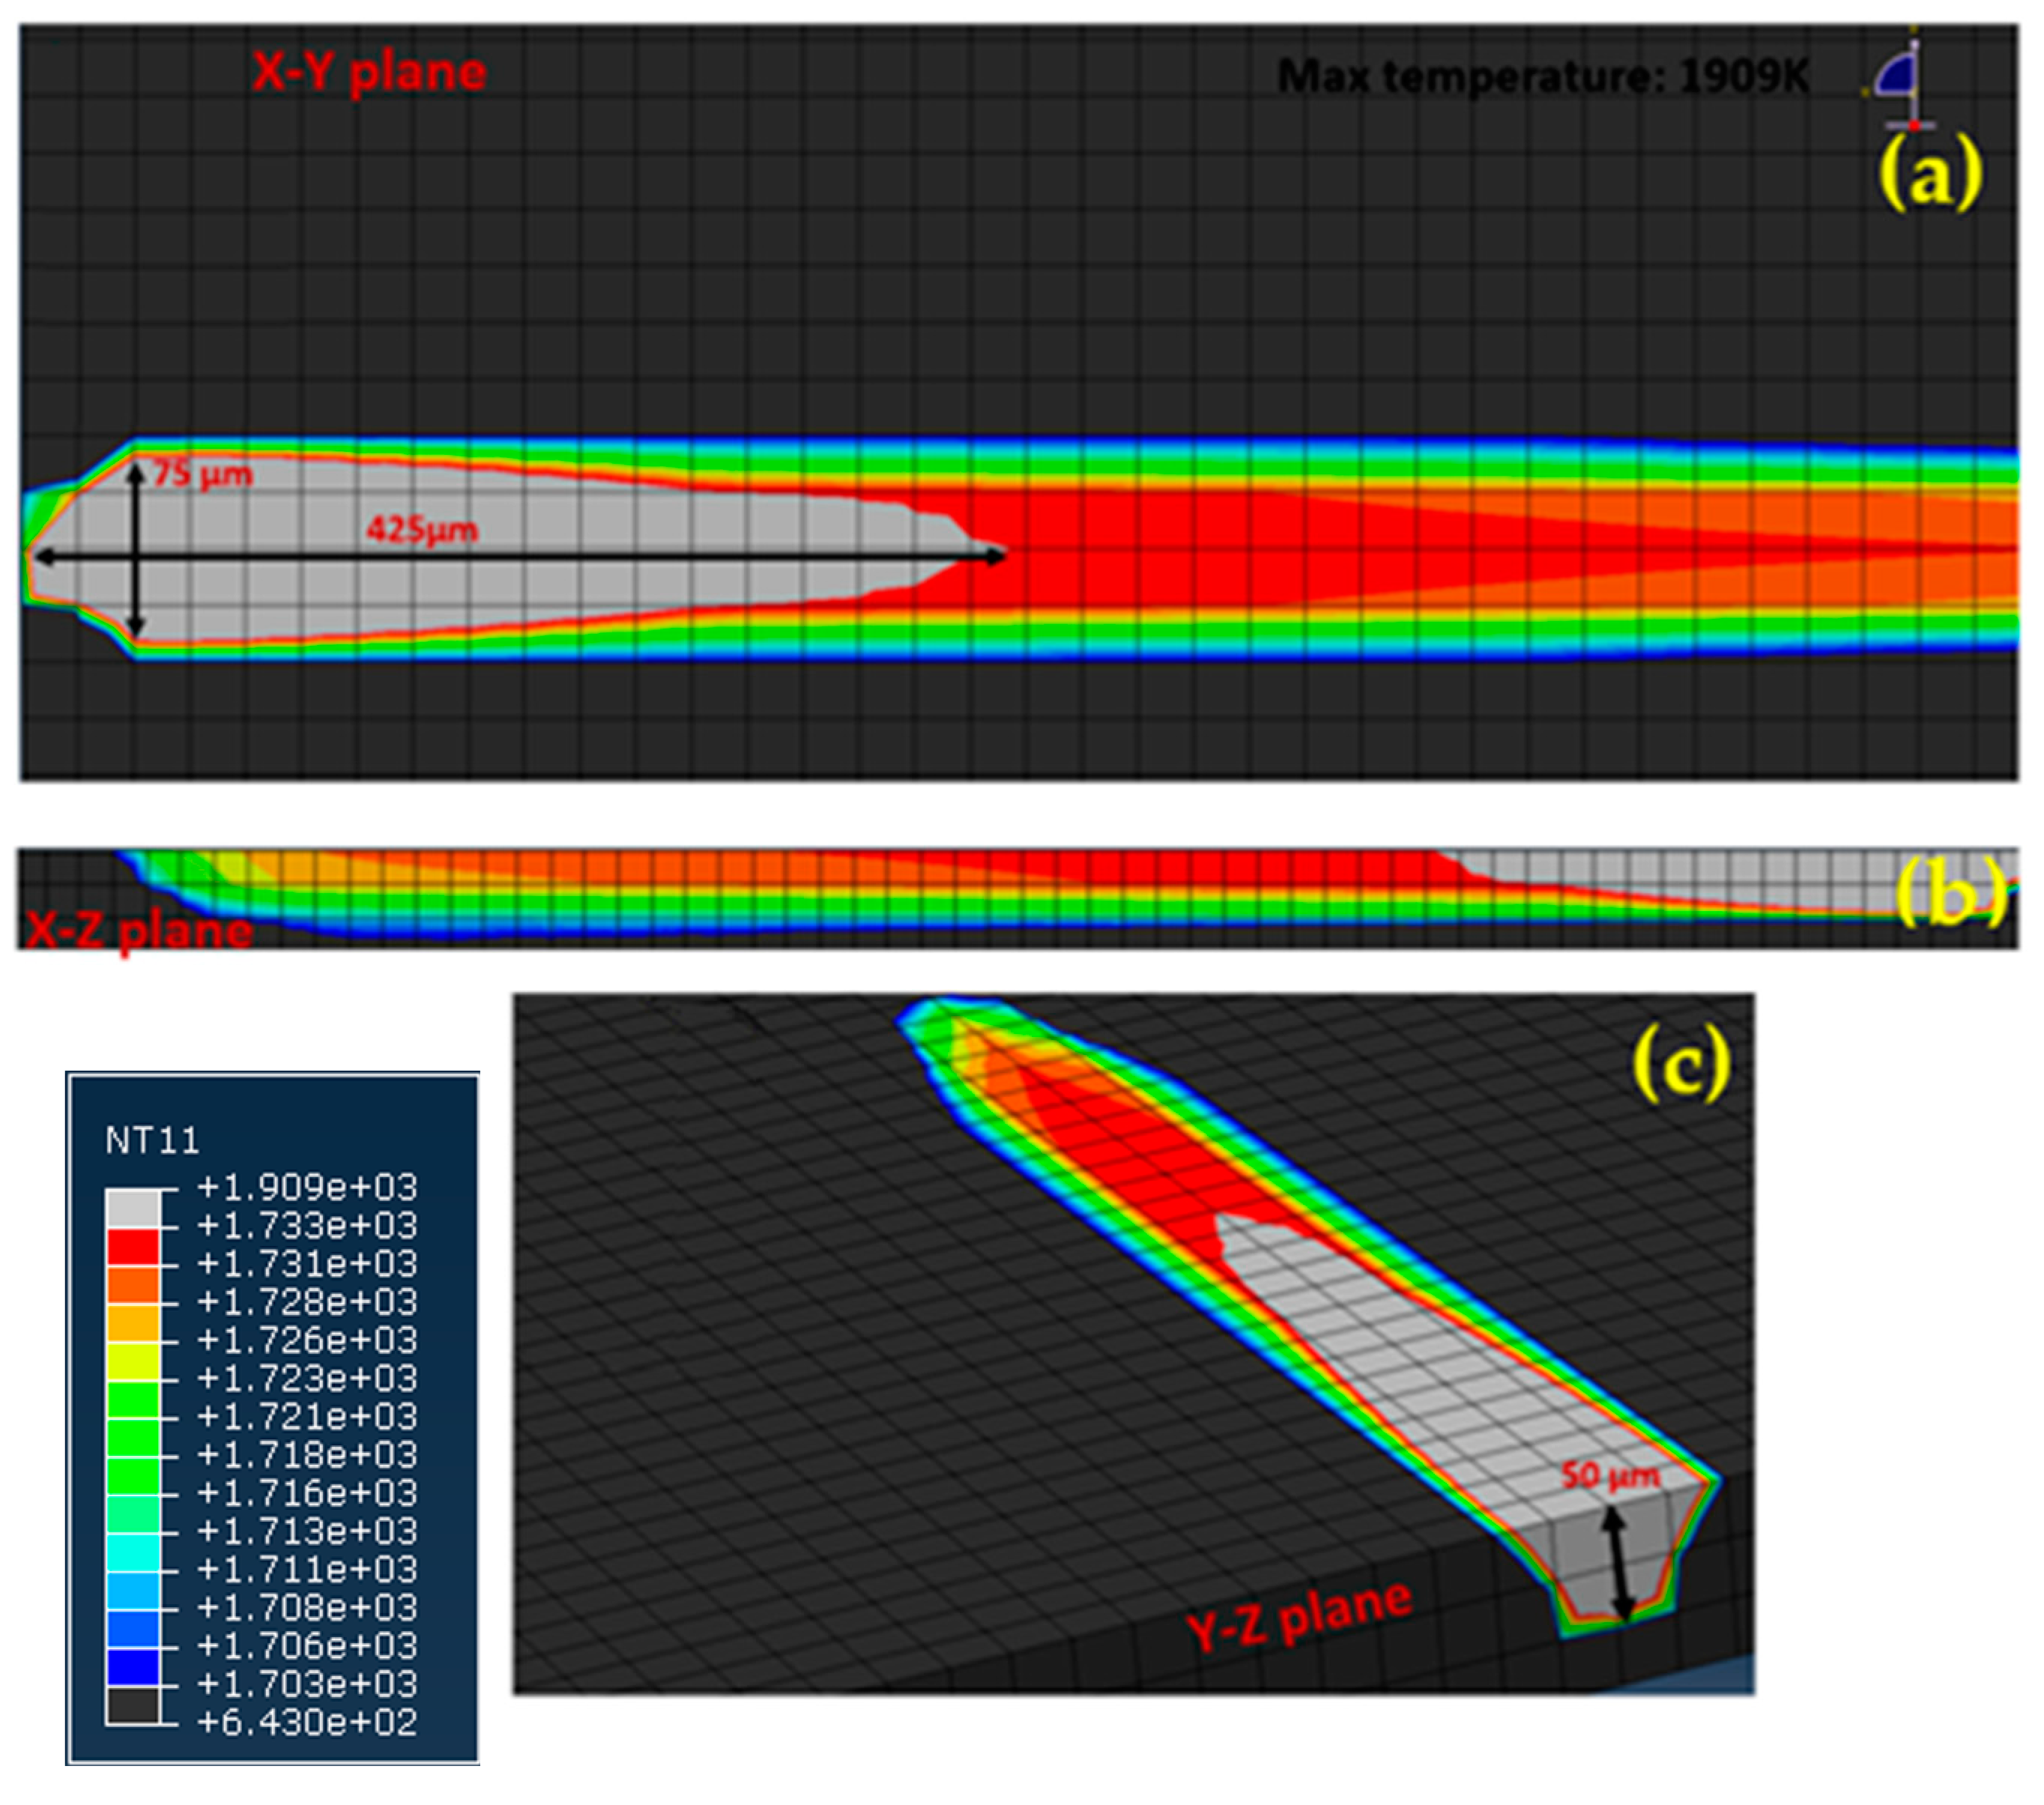Screen dimensions: 2044x1805
Task: Pick the cyan swatch in the legend
Action: click(132, 1552)
